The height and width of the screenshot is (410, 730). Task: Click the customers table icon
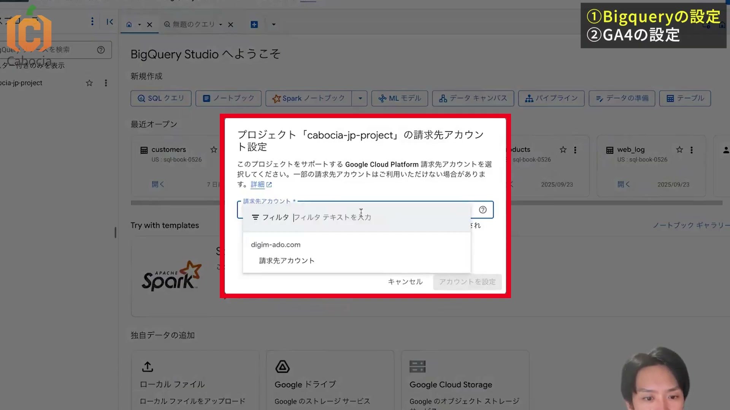[x=144, y=150]
